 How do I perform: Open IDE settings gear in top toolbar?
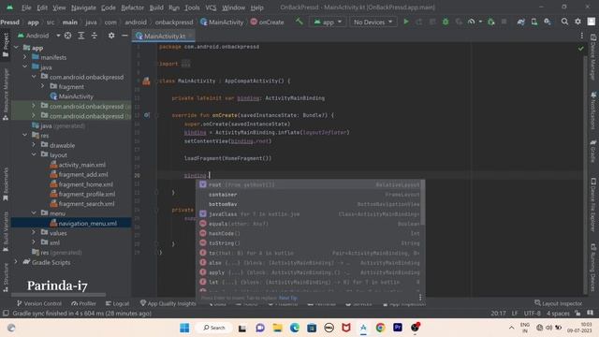pos(578,22)
